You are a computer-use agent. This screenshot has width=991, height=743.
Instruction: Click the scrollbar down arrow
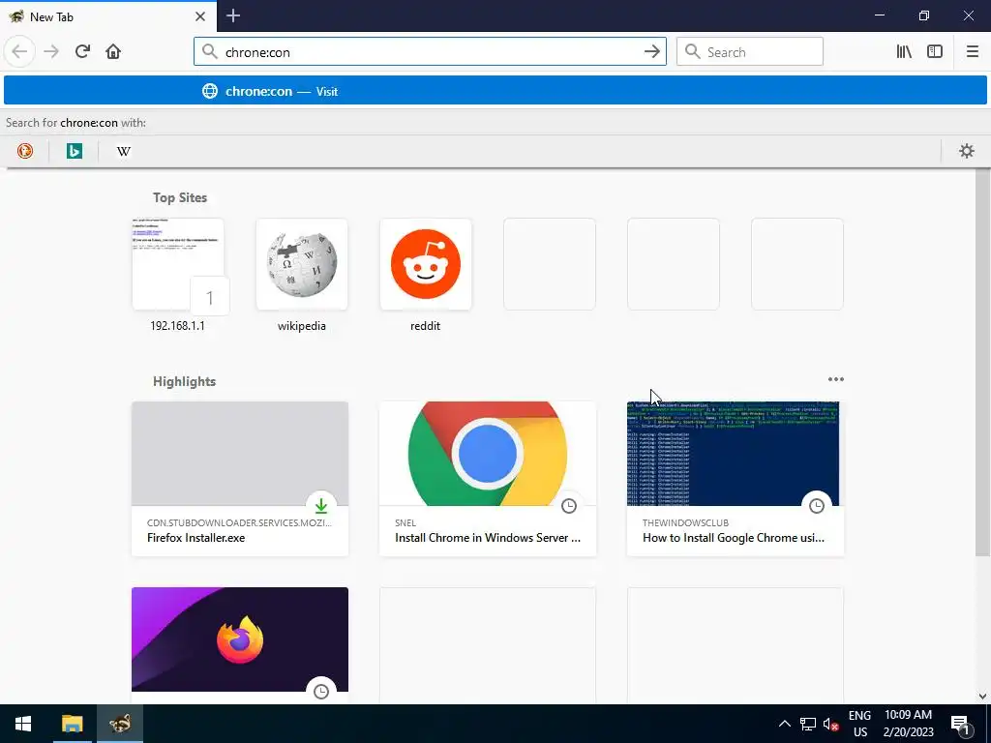[982, 697]
